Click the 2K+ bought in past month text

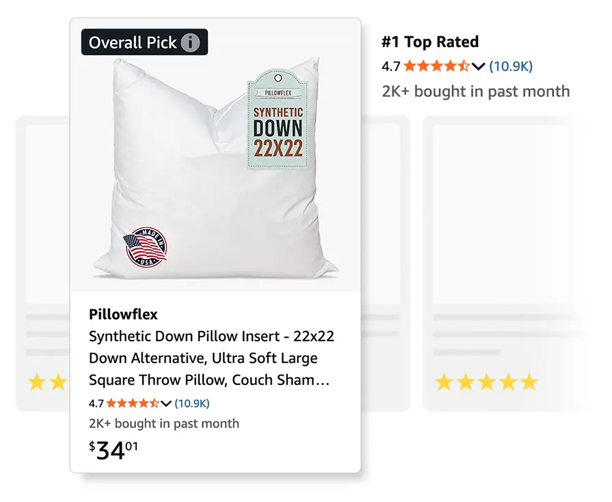(x=477, y=91)
